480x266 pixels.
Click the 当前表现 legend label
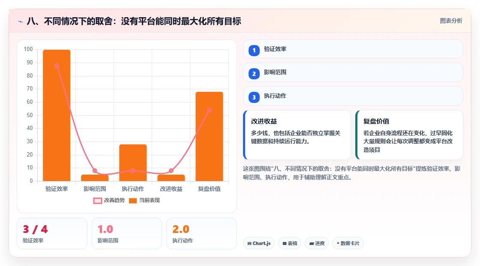point(150,200)
